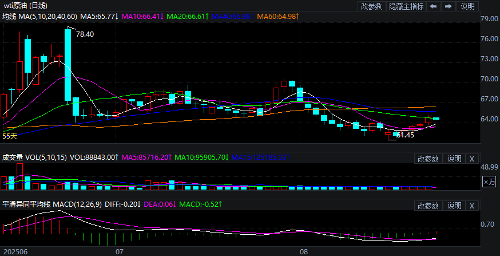500x256 pixels.
Task: Click the 均线 MA(5,10,20,40,60) indicator label
Action: click(38, 17)
